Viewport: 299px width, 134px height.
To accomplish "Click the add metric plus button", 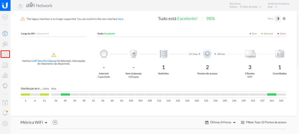I will tap(55, 122).
